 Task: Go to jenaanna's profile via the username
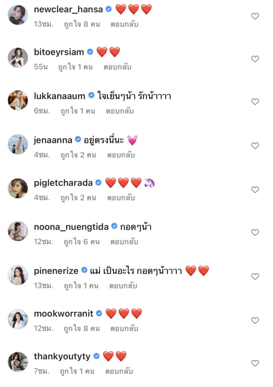tap(53, 140)
